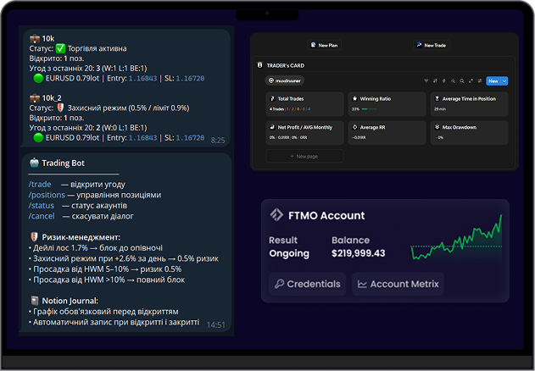Click the shield icon next to Захисний режим

pyautogui.click(x=60, y=108)
